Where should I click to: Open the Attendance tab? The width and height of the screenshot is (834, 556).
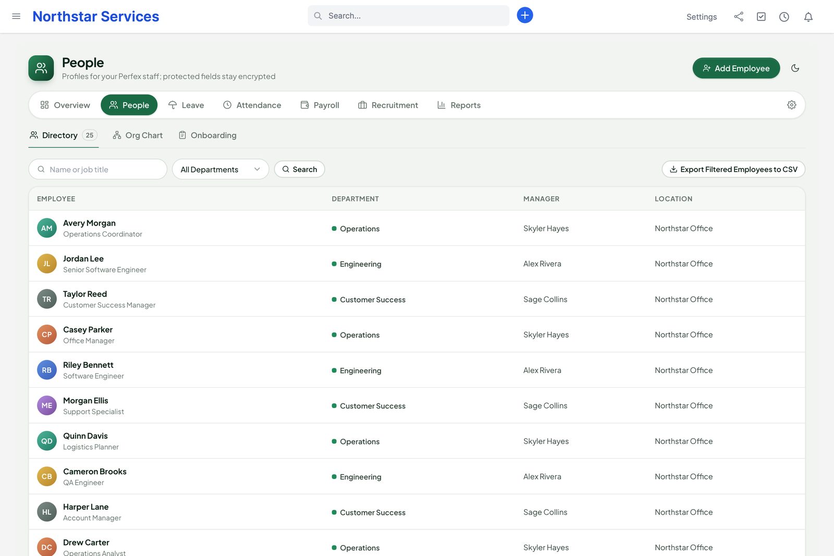(x=252, y=105)
